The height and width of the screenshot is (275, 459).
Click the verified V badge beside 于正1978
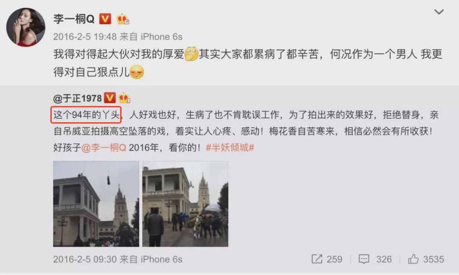[x=110, y=98]
